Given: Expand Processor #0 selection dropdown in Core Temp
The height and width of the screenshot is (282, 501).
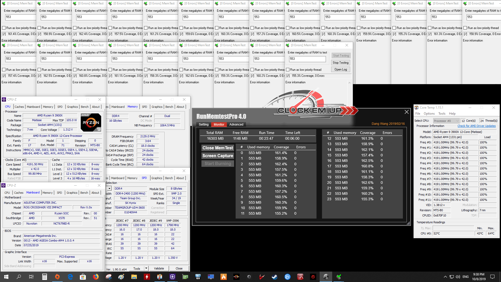Looking at the screenshot, I should [457, 121].
